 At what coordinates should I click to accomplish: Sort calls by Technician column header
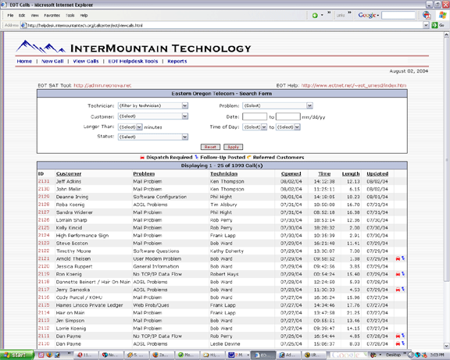224,174
